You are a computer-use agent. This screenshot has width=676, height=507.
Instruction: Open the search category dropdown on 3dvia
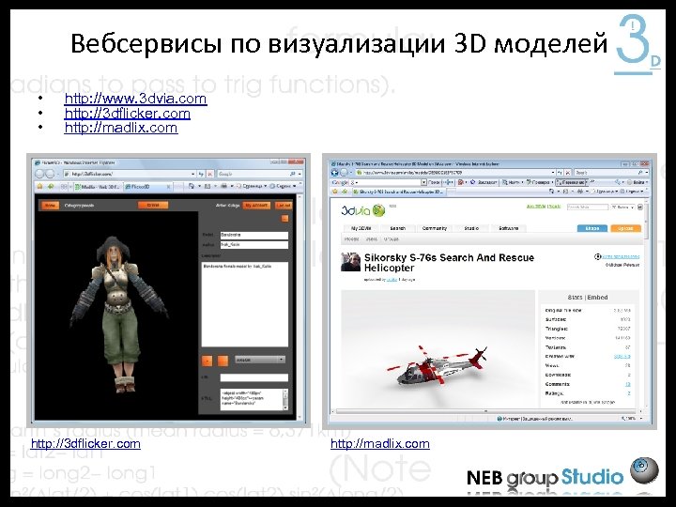tap(622, 207)
